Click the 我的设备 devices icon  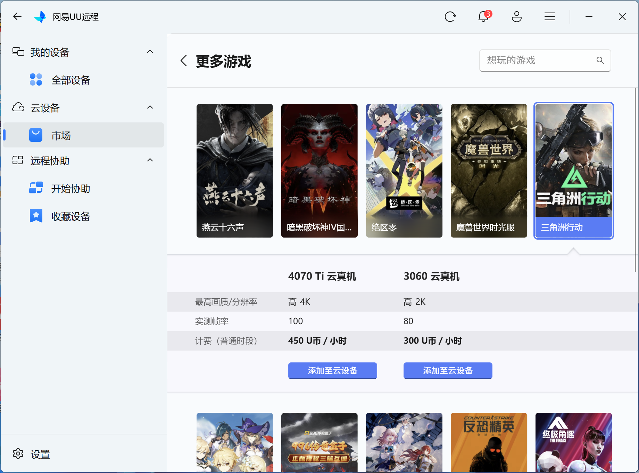[18, 52]
